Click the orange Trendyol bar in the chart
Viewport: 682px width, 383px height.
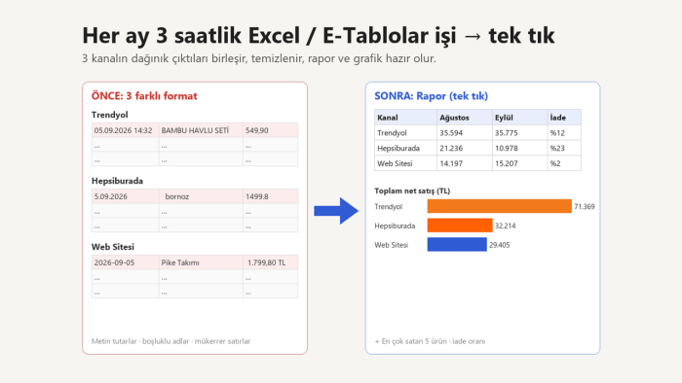coord(499,206)
